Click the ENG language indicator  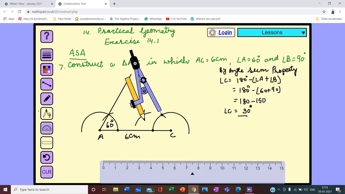[x=313, y=190]
